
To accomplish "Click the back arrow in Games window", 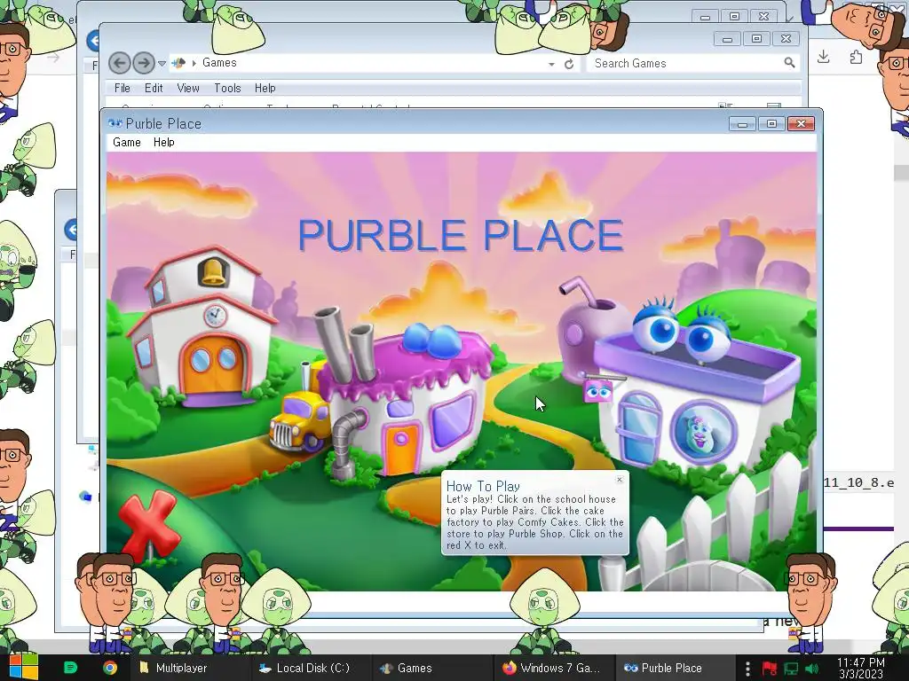I will pos(120,63).
